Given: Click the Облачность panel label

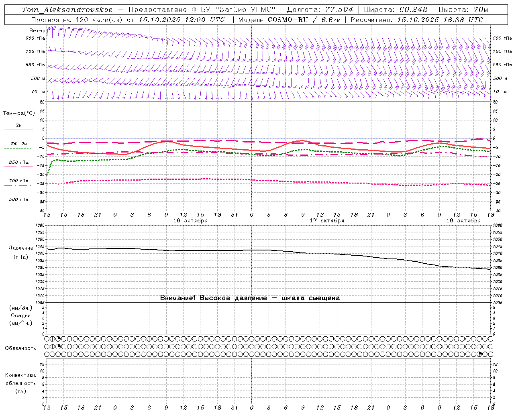Looking at the screenshot, I should tap(20, 348).
